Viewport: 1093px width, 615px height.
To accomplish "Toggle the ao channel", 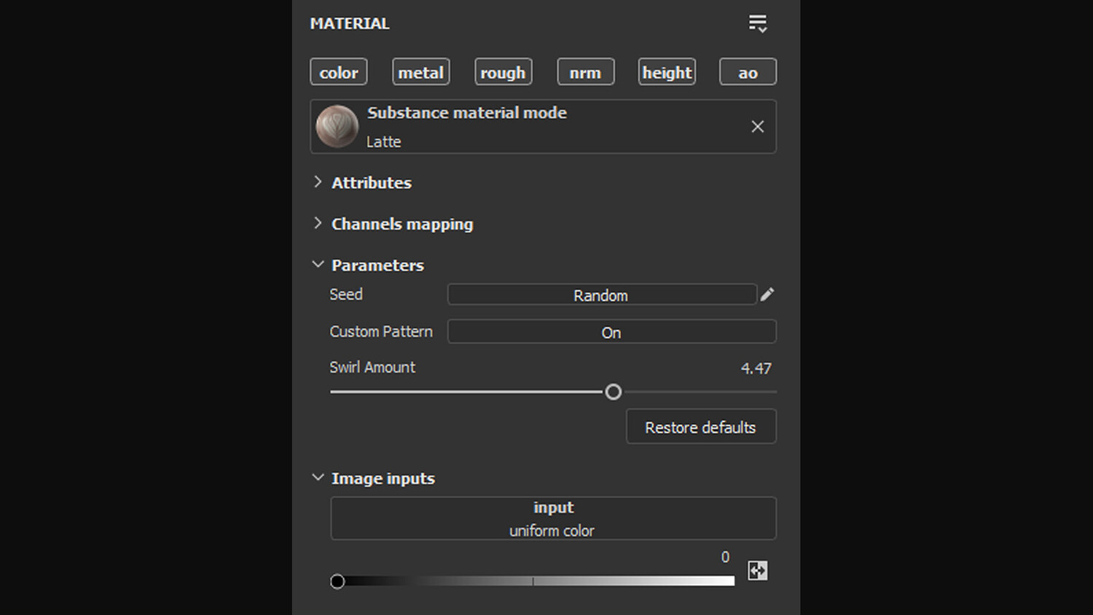I will [748, 72].
